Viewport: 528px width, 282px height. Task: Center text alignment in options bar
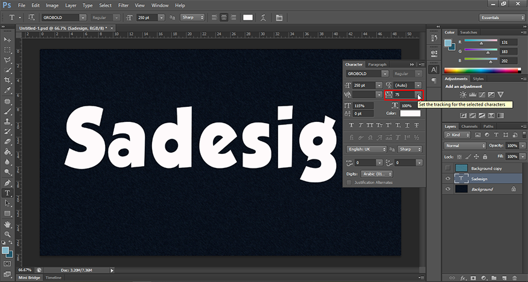coord(224,18)
